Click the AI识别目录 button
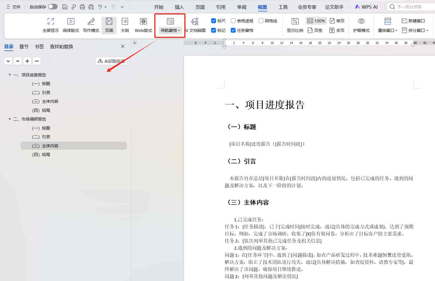The height and width of the screenshot is (281, 435). [x=111, y=61]
